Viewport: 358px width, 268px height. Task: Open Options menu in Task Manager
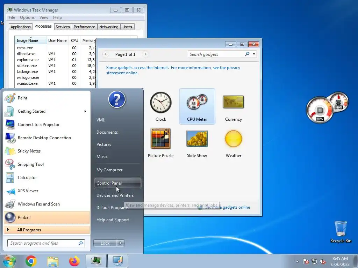tap(27, 17)
